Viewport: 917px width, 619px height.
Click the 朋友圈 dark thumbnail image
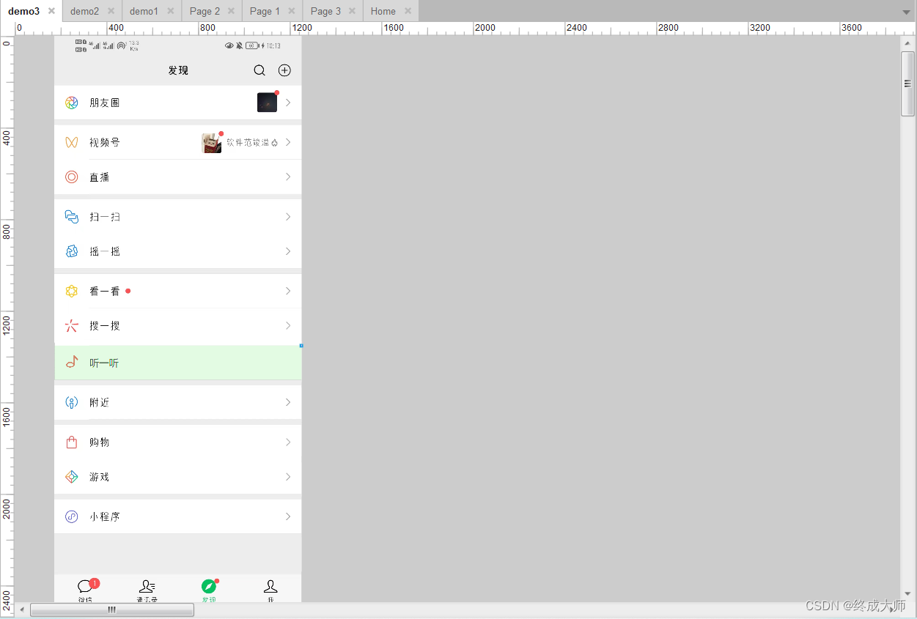[x=267, y=103]
